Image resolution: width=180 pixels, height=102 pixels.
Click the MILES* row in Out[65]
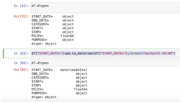coord(59,89)
